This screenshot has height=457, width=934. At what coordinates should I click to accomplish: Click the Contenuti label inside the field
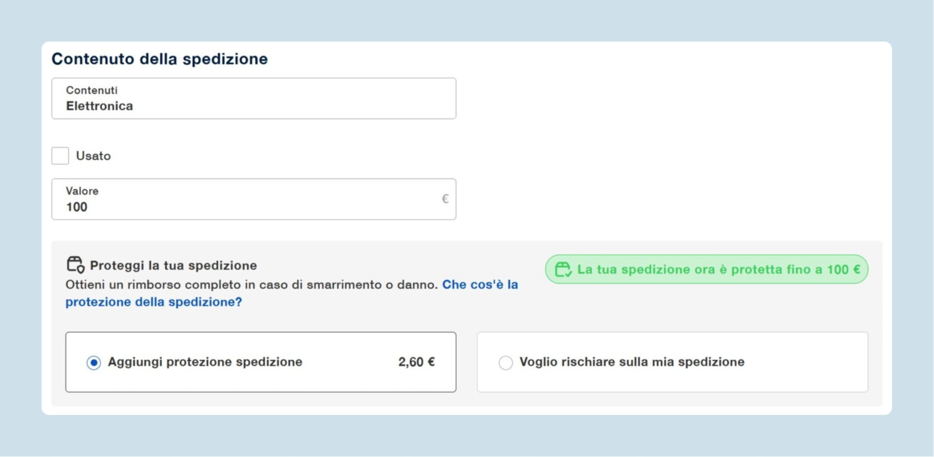(x=91, y=90)
